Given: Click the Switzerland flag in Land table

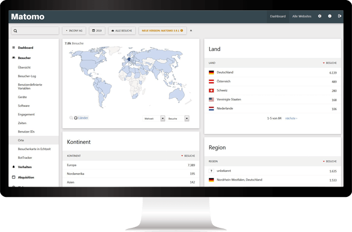Looking at the screenshot, I should tap(211, 91).
